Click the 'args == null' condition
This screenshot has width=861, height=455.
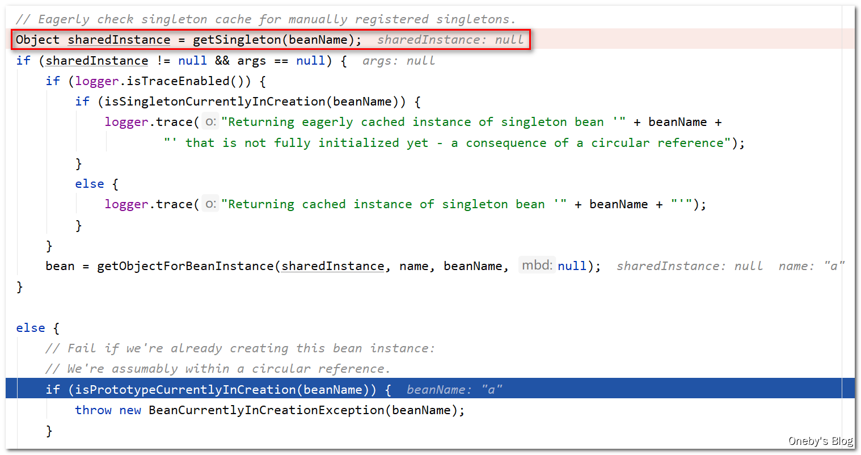(x=281, y=61)
